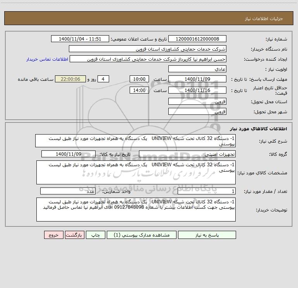Click the delivery city field قزوین
The image size is (298, 288).
197,111
